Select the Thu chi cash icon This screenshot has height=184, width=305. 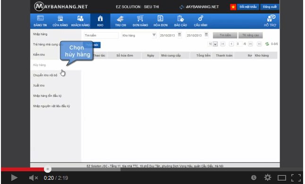tap(120, 19)
